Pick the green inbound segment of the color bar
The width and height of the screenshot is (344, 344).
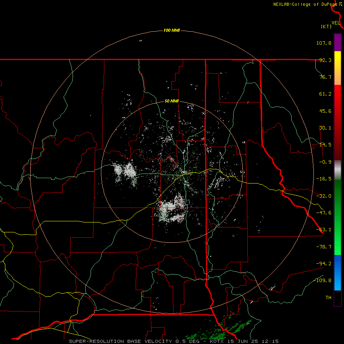[x=338, y=217]
